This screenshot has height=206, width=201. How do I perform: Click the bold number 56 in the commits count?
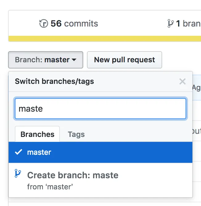click(x=56, y=24)
